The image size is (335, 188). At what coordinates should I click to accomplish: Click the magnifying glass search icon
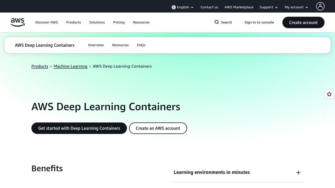(x=217, y=22)
